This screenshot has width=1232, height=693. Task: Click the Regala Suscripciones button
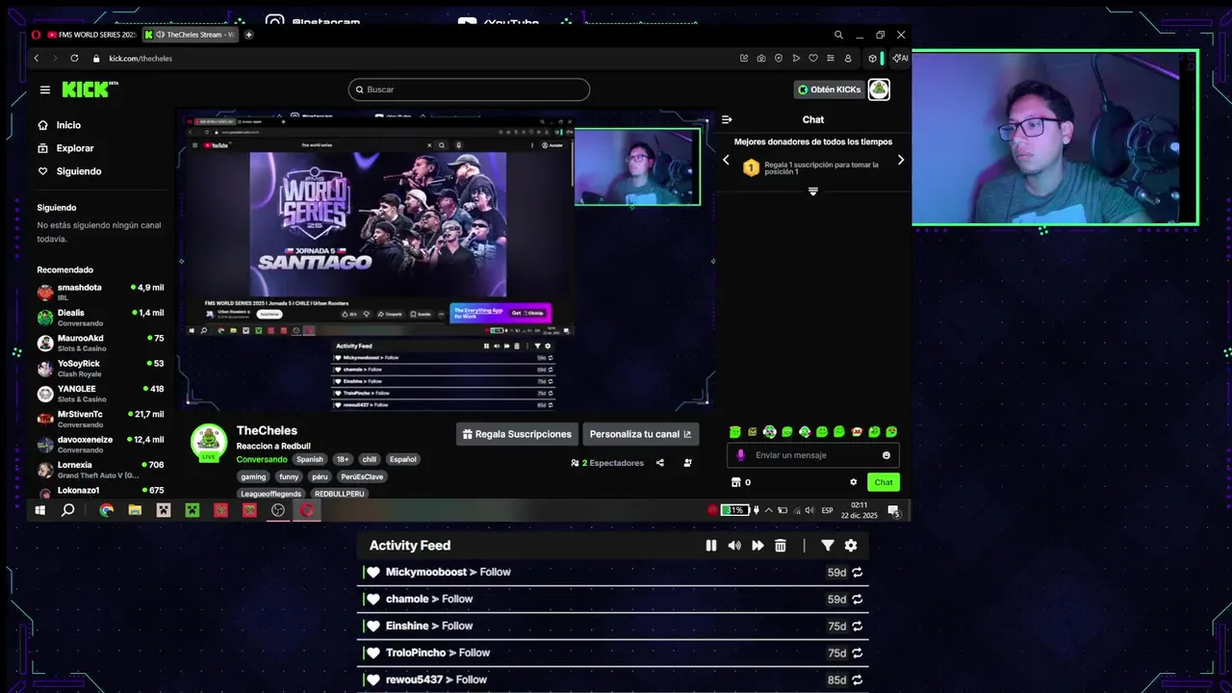(517, 434)
